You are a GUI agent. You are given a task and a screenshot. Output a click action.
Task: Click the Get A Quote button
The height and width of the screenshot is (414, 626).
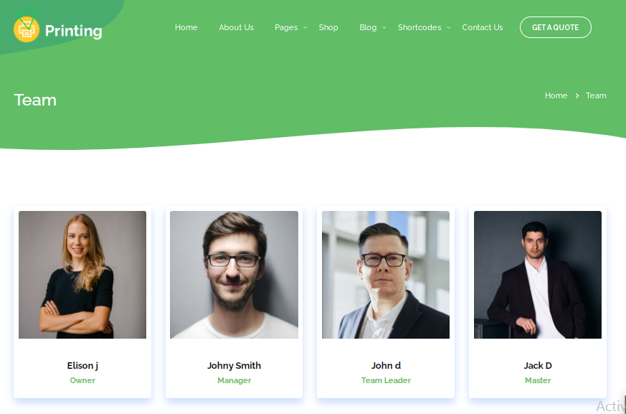coord(555,27)
